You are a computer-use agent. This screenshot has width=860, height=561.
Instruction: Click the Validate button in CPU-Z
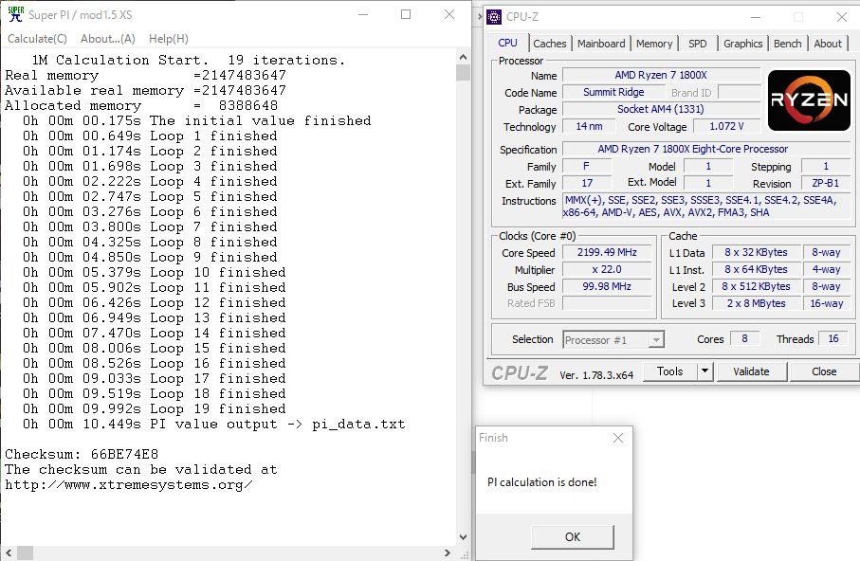[751, 371]
